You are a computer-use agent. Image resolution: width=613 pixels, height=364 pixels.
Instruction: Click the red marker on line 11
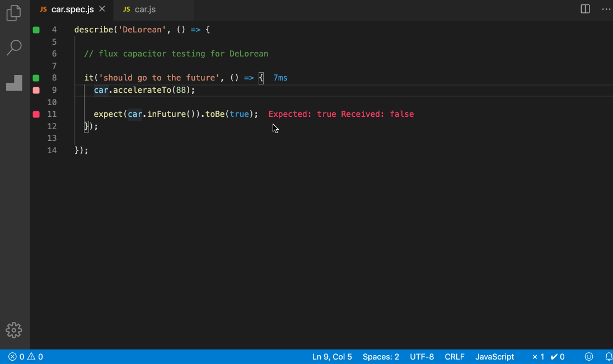[36, 114]
